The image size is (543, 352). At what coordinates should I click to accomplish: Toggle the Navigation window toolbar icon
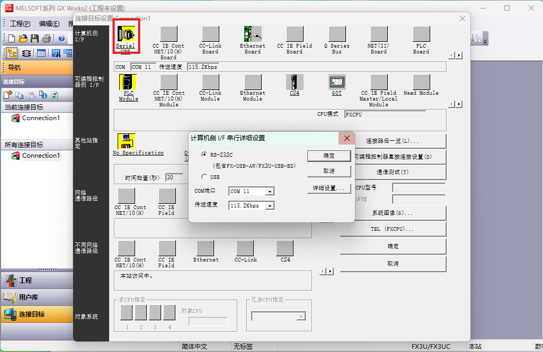point(12,53)
